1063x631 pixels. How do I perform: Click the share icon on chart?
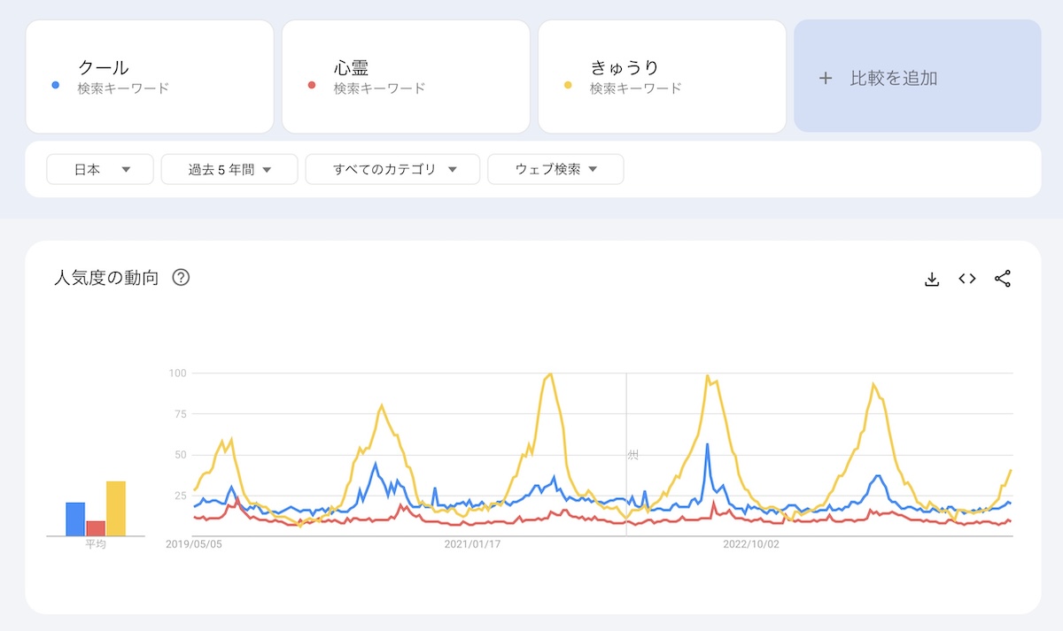1003,279
